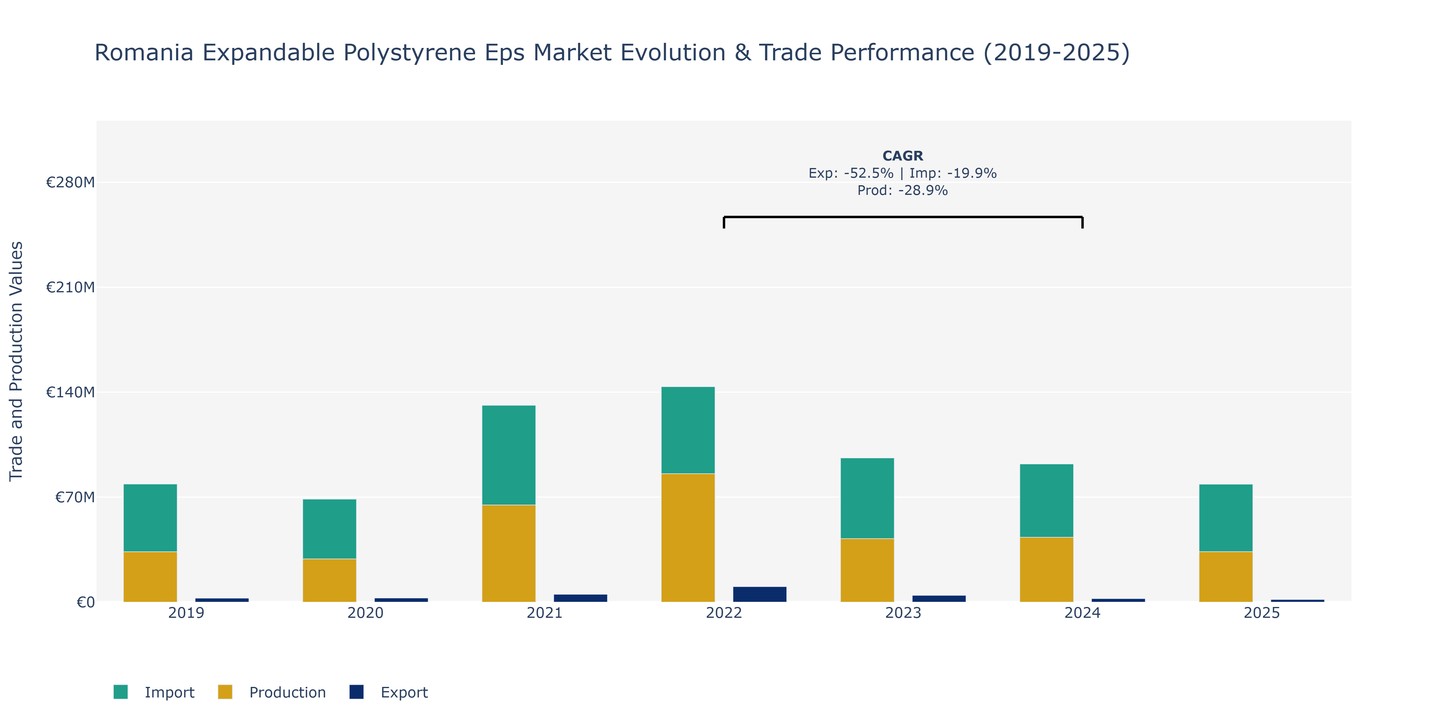Click the 2022 Production bar segment

pos(688,538)
